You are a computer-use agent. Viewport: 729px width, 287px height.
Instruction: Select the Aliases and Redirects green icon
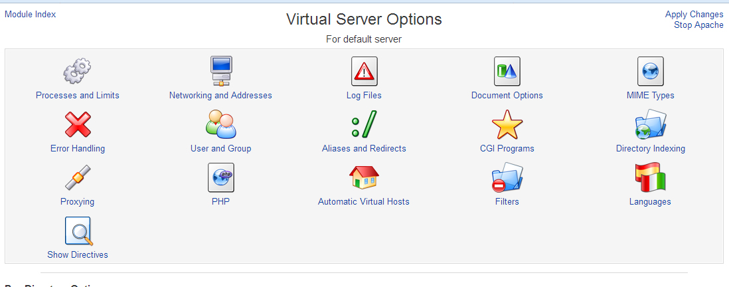pyautogui.click(x=364, y=124)
